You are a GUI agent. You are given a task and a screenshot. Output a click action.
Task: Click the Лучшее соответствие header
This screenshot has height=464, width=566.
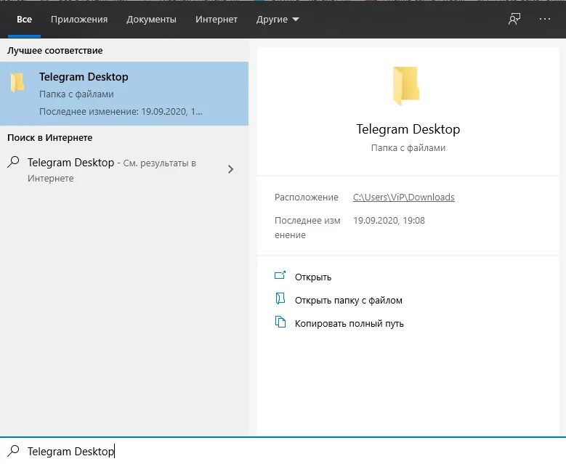[55, 51]
